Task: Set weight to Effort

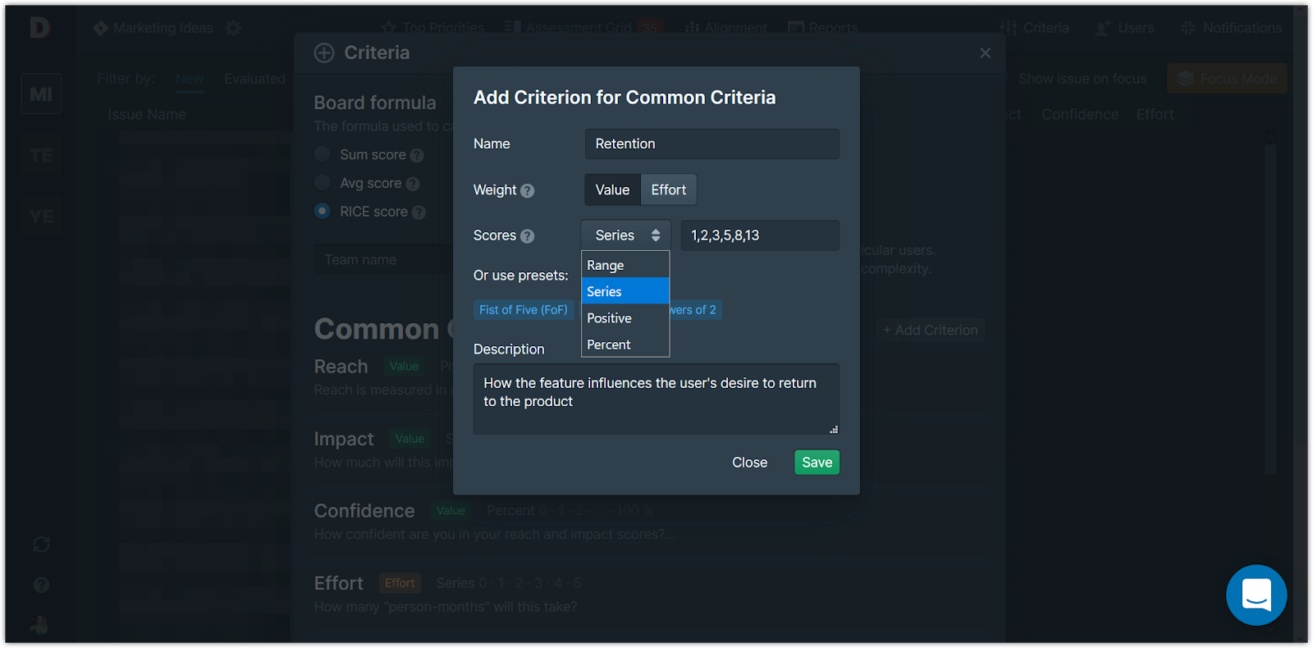Action: (x=669, y=189)
